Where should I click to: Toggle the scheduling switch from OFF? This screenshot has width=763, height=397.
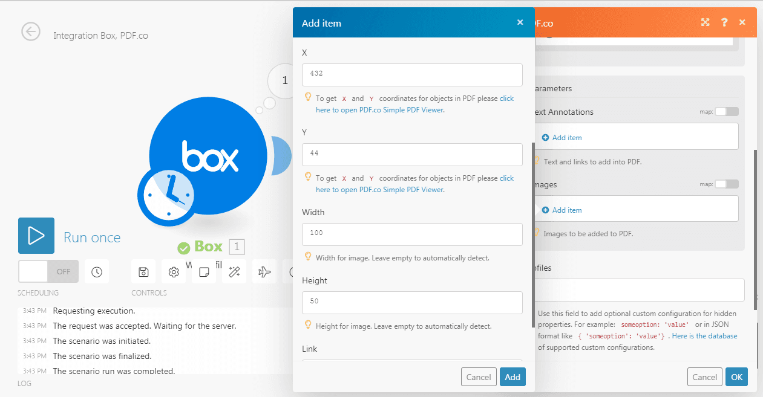[x=48, y=271]
